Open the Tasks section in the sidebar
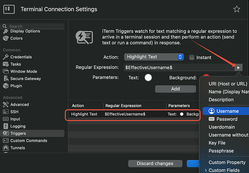Screen dimensions: 249x173 [x=16, y=64]
